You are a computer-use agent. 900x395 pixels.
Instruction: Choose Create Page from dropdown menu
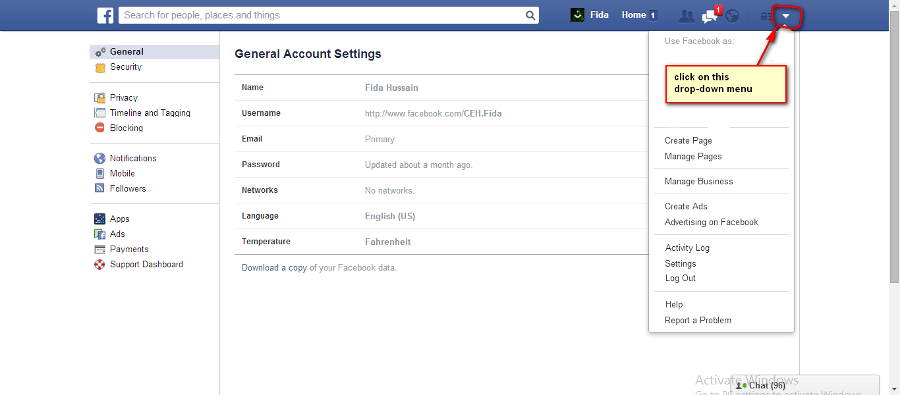click(689, 140)
